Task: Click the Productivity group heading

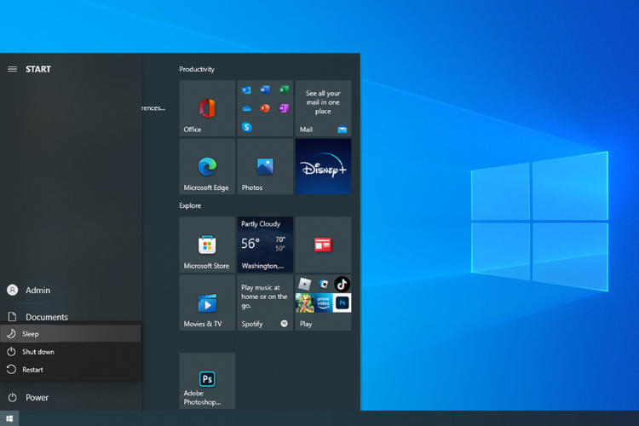Action: (197, 69)
